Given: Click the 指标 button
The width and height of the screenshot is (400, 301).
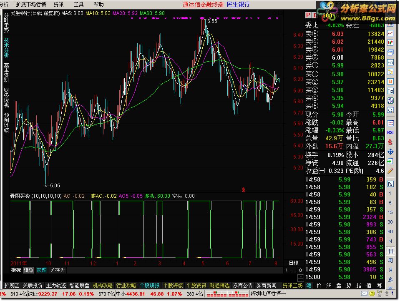Looking at the screenshot, I should pos(16,270).
